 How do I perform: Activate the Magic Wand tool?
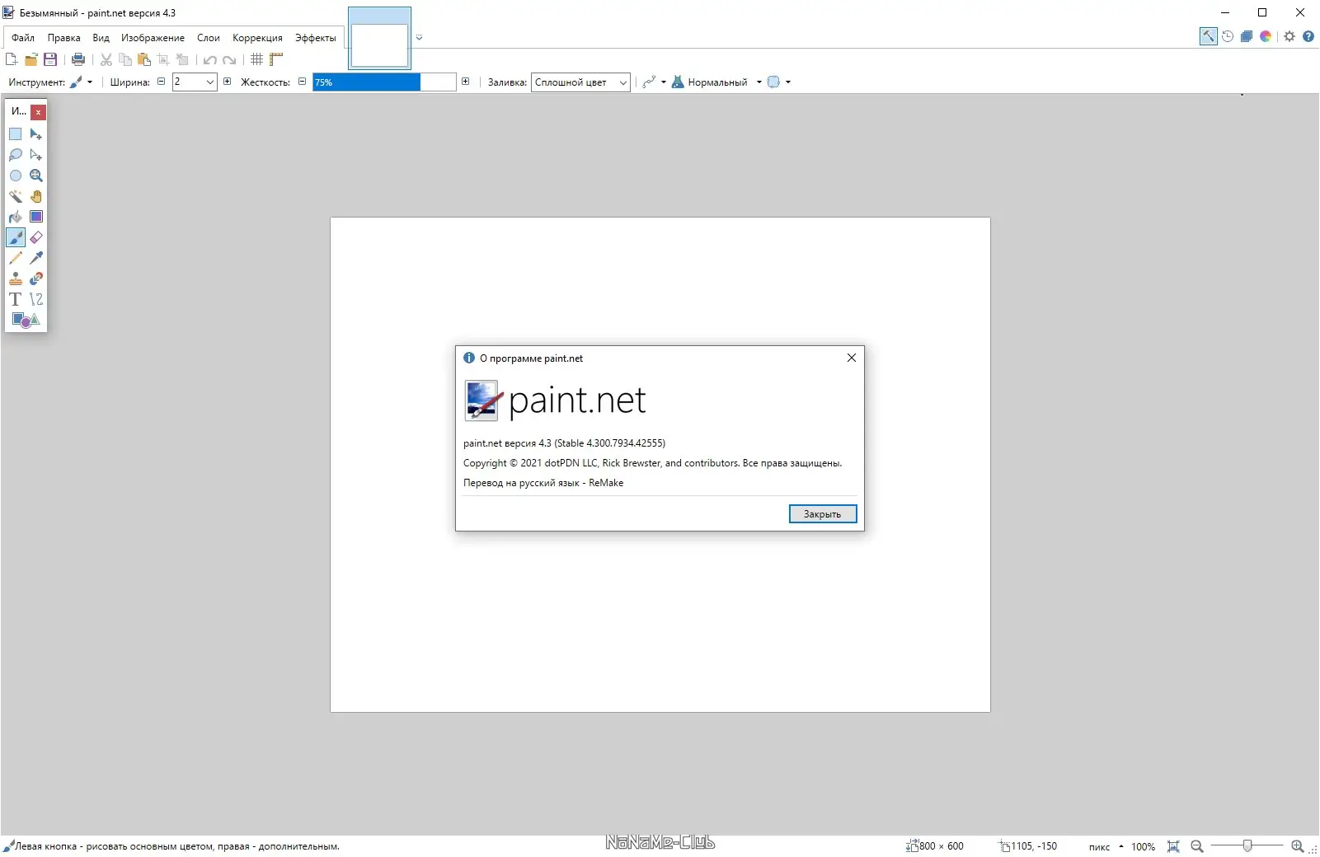pyautogui.click(x=16, y=196)
